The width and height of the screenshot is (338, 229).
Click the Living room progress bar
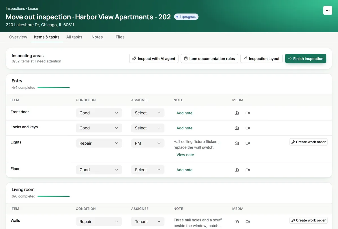(x=54, y=196)
